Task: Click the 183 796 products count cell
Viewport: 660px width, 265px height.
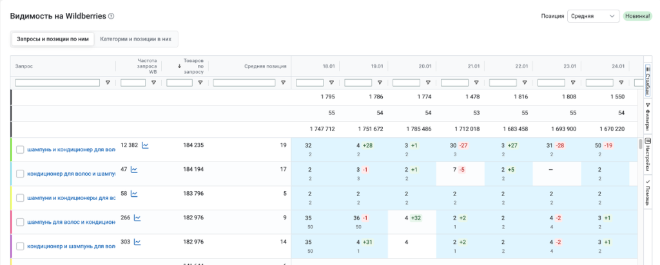Action: (193, 194)
